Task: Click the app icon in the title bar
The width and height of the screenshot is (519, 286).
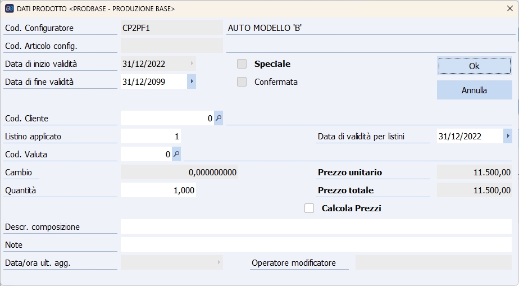Action: tap(10, 8)
